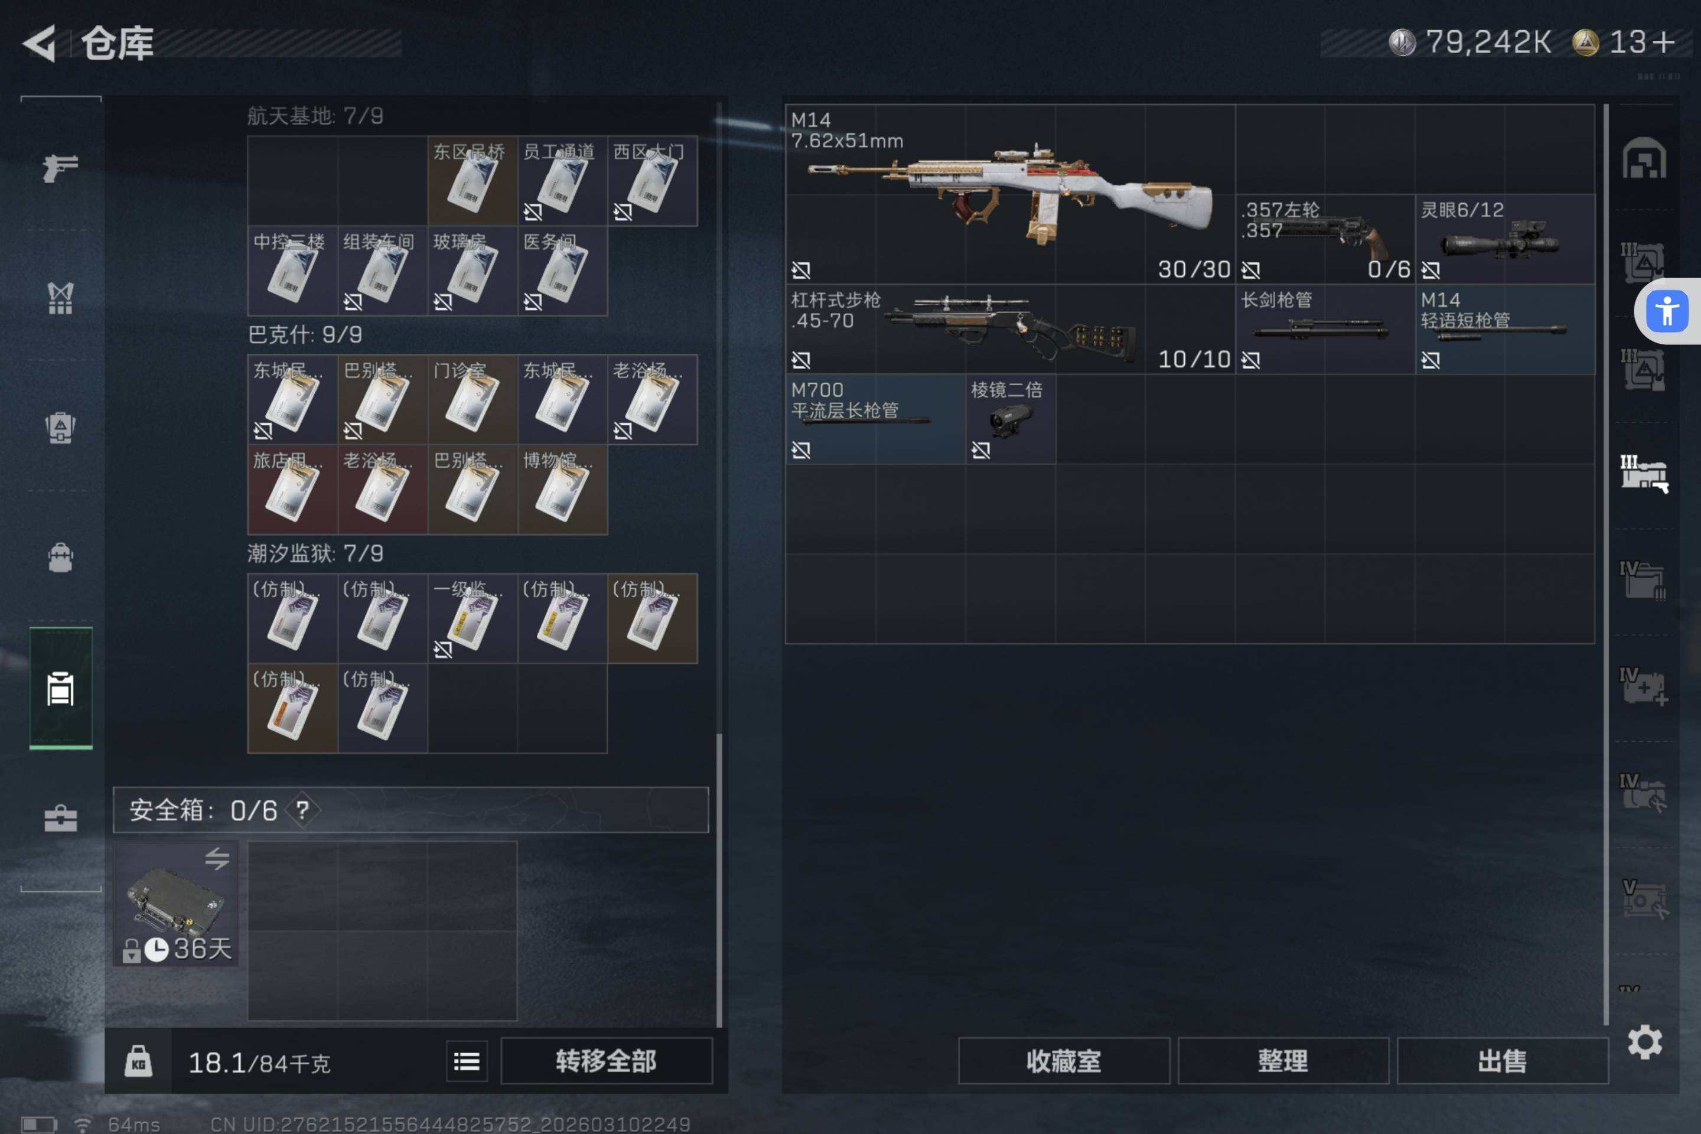Open the 收藏室 collection room
Viewport: 1701px width, 1134px height.
[1064, 1061]
